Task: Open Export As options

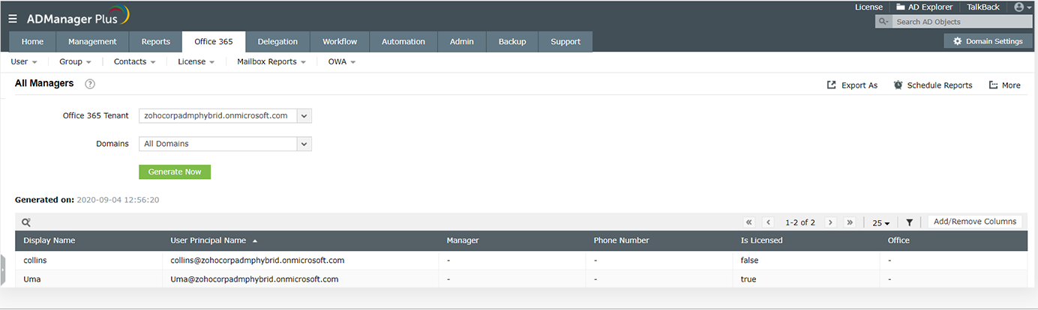Action: pyautogui.click(x=852, y=85)
